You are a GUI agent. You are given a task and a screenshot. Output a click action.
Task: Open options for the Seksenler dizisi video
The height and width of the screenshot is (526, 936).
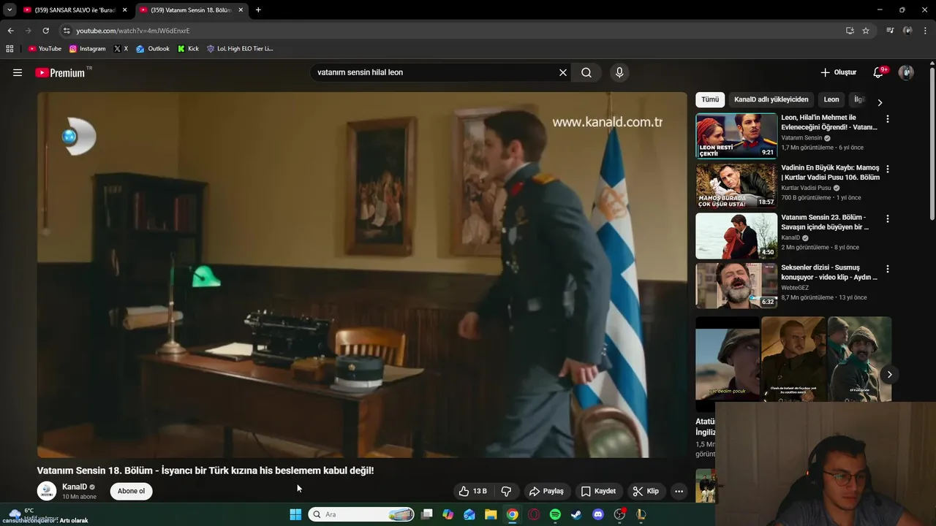click(888, 269)
